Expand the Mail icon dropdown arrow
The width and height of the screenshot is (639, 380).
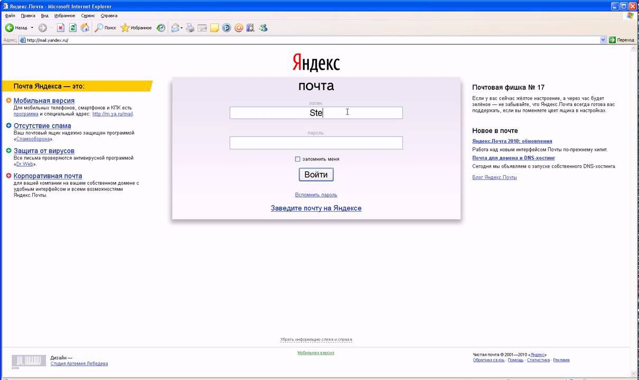pyautogui.click(x=182, y=28)
